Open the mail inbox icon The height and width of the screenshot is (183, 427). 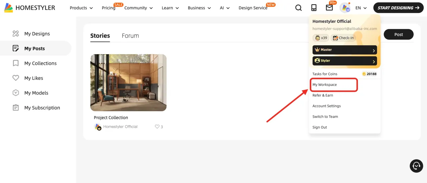click(x=329, y=8)
